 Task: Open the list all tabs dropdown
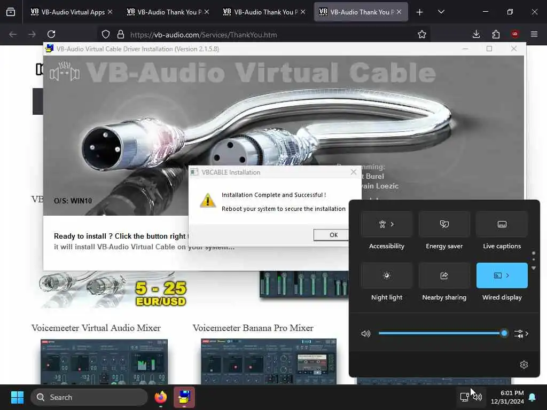coord(441,12)
